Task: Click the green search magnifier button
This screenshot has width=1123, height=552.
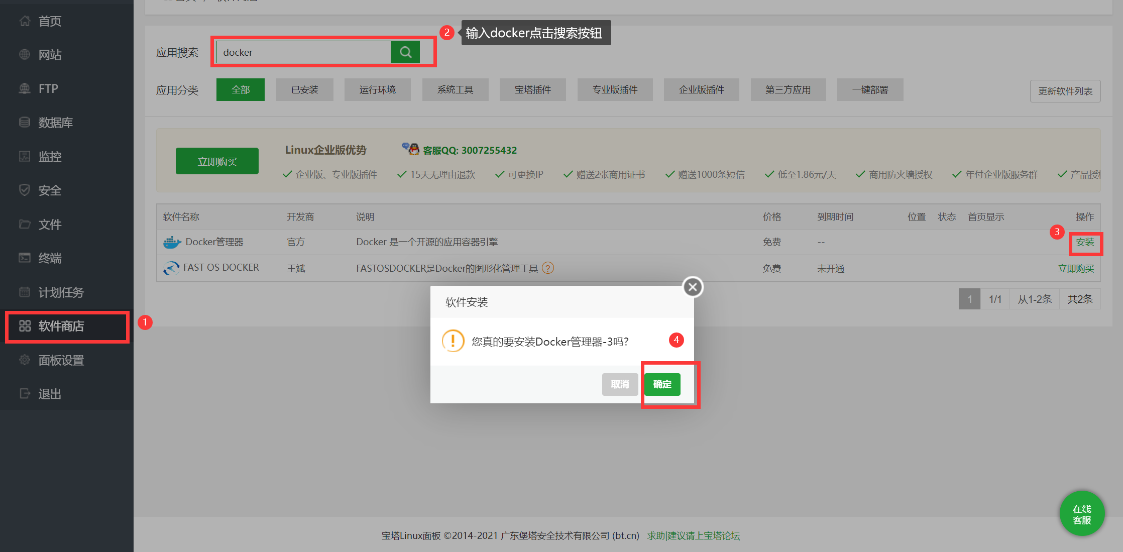Action: point(405,52)
